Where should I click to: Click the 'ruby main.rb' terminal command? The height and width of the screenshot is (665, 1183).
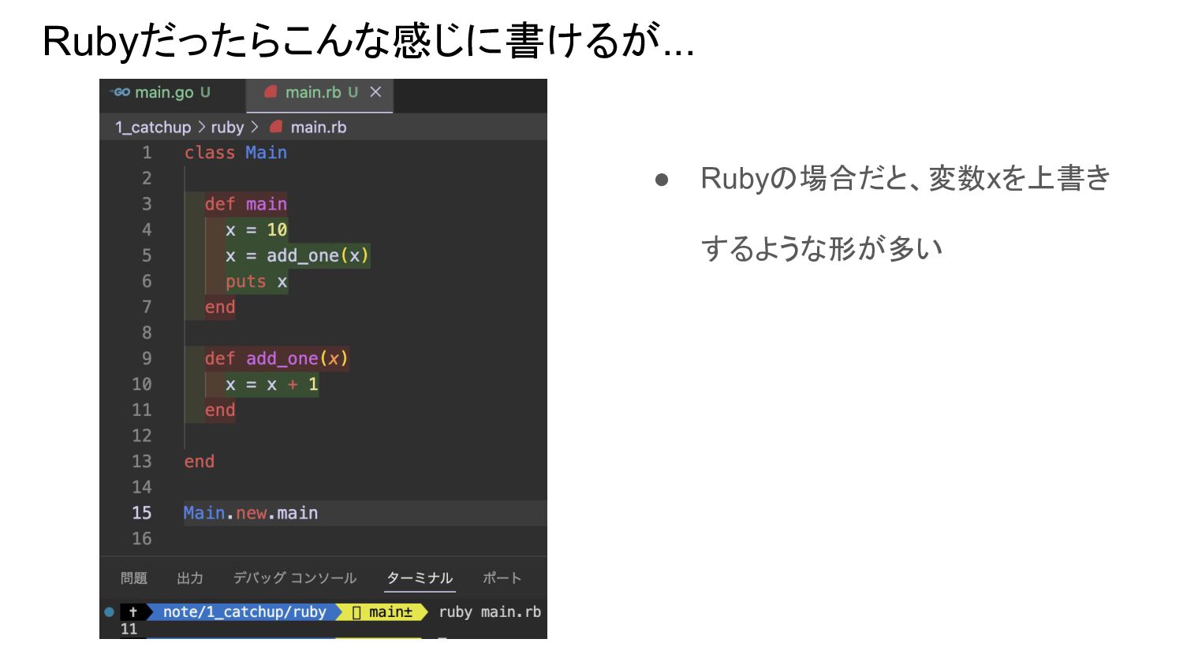490,612
